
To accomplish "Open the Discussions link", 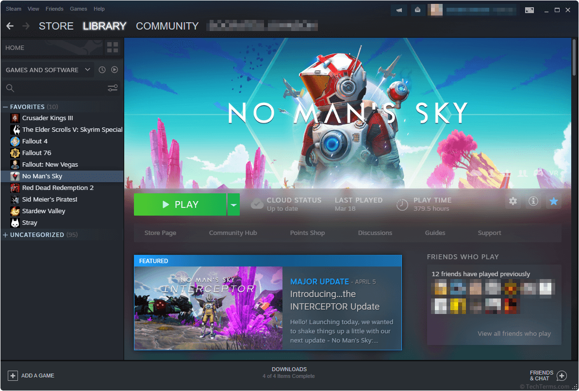I will pos(375,233).
